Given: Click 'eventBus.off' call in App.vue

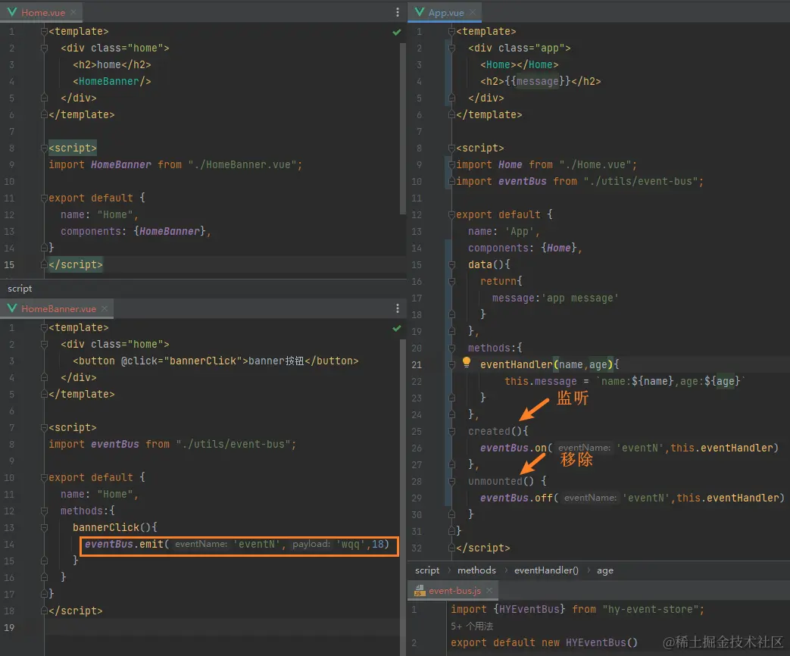Looking at the screenshot, I should click(x=517, y=498).
